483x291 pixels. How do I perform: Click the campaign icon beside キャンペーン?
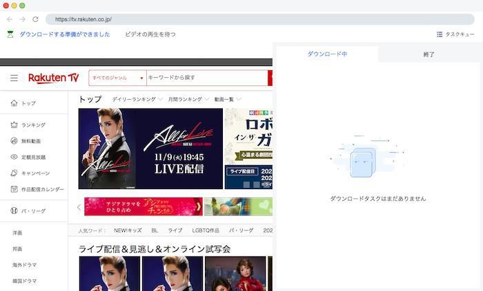[x=14, y=173]
